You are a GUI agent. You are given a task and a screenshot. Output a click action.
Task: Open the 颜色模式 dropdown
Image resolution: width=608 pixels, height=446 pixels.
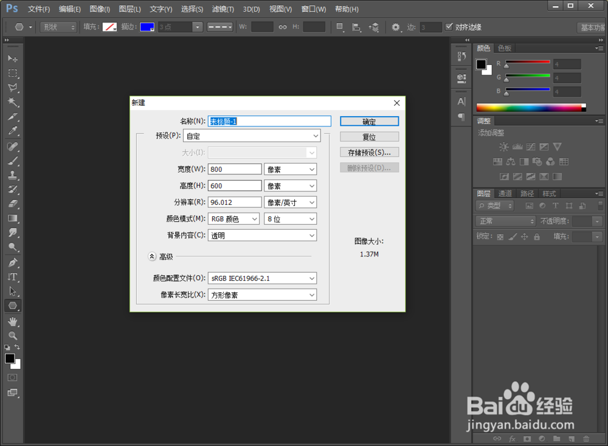coord(233,218)
